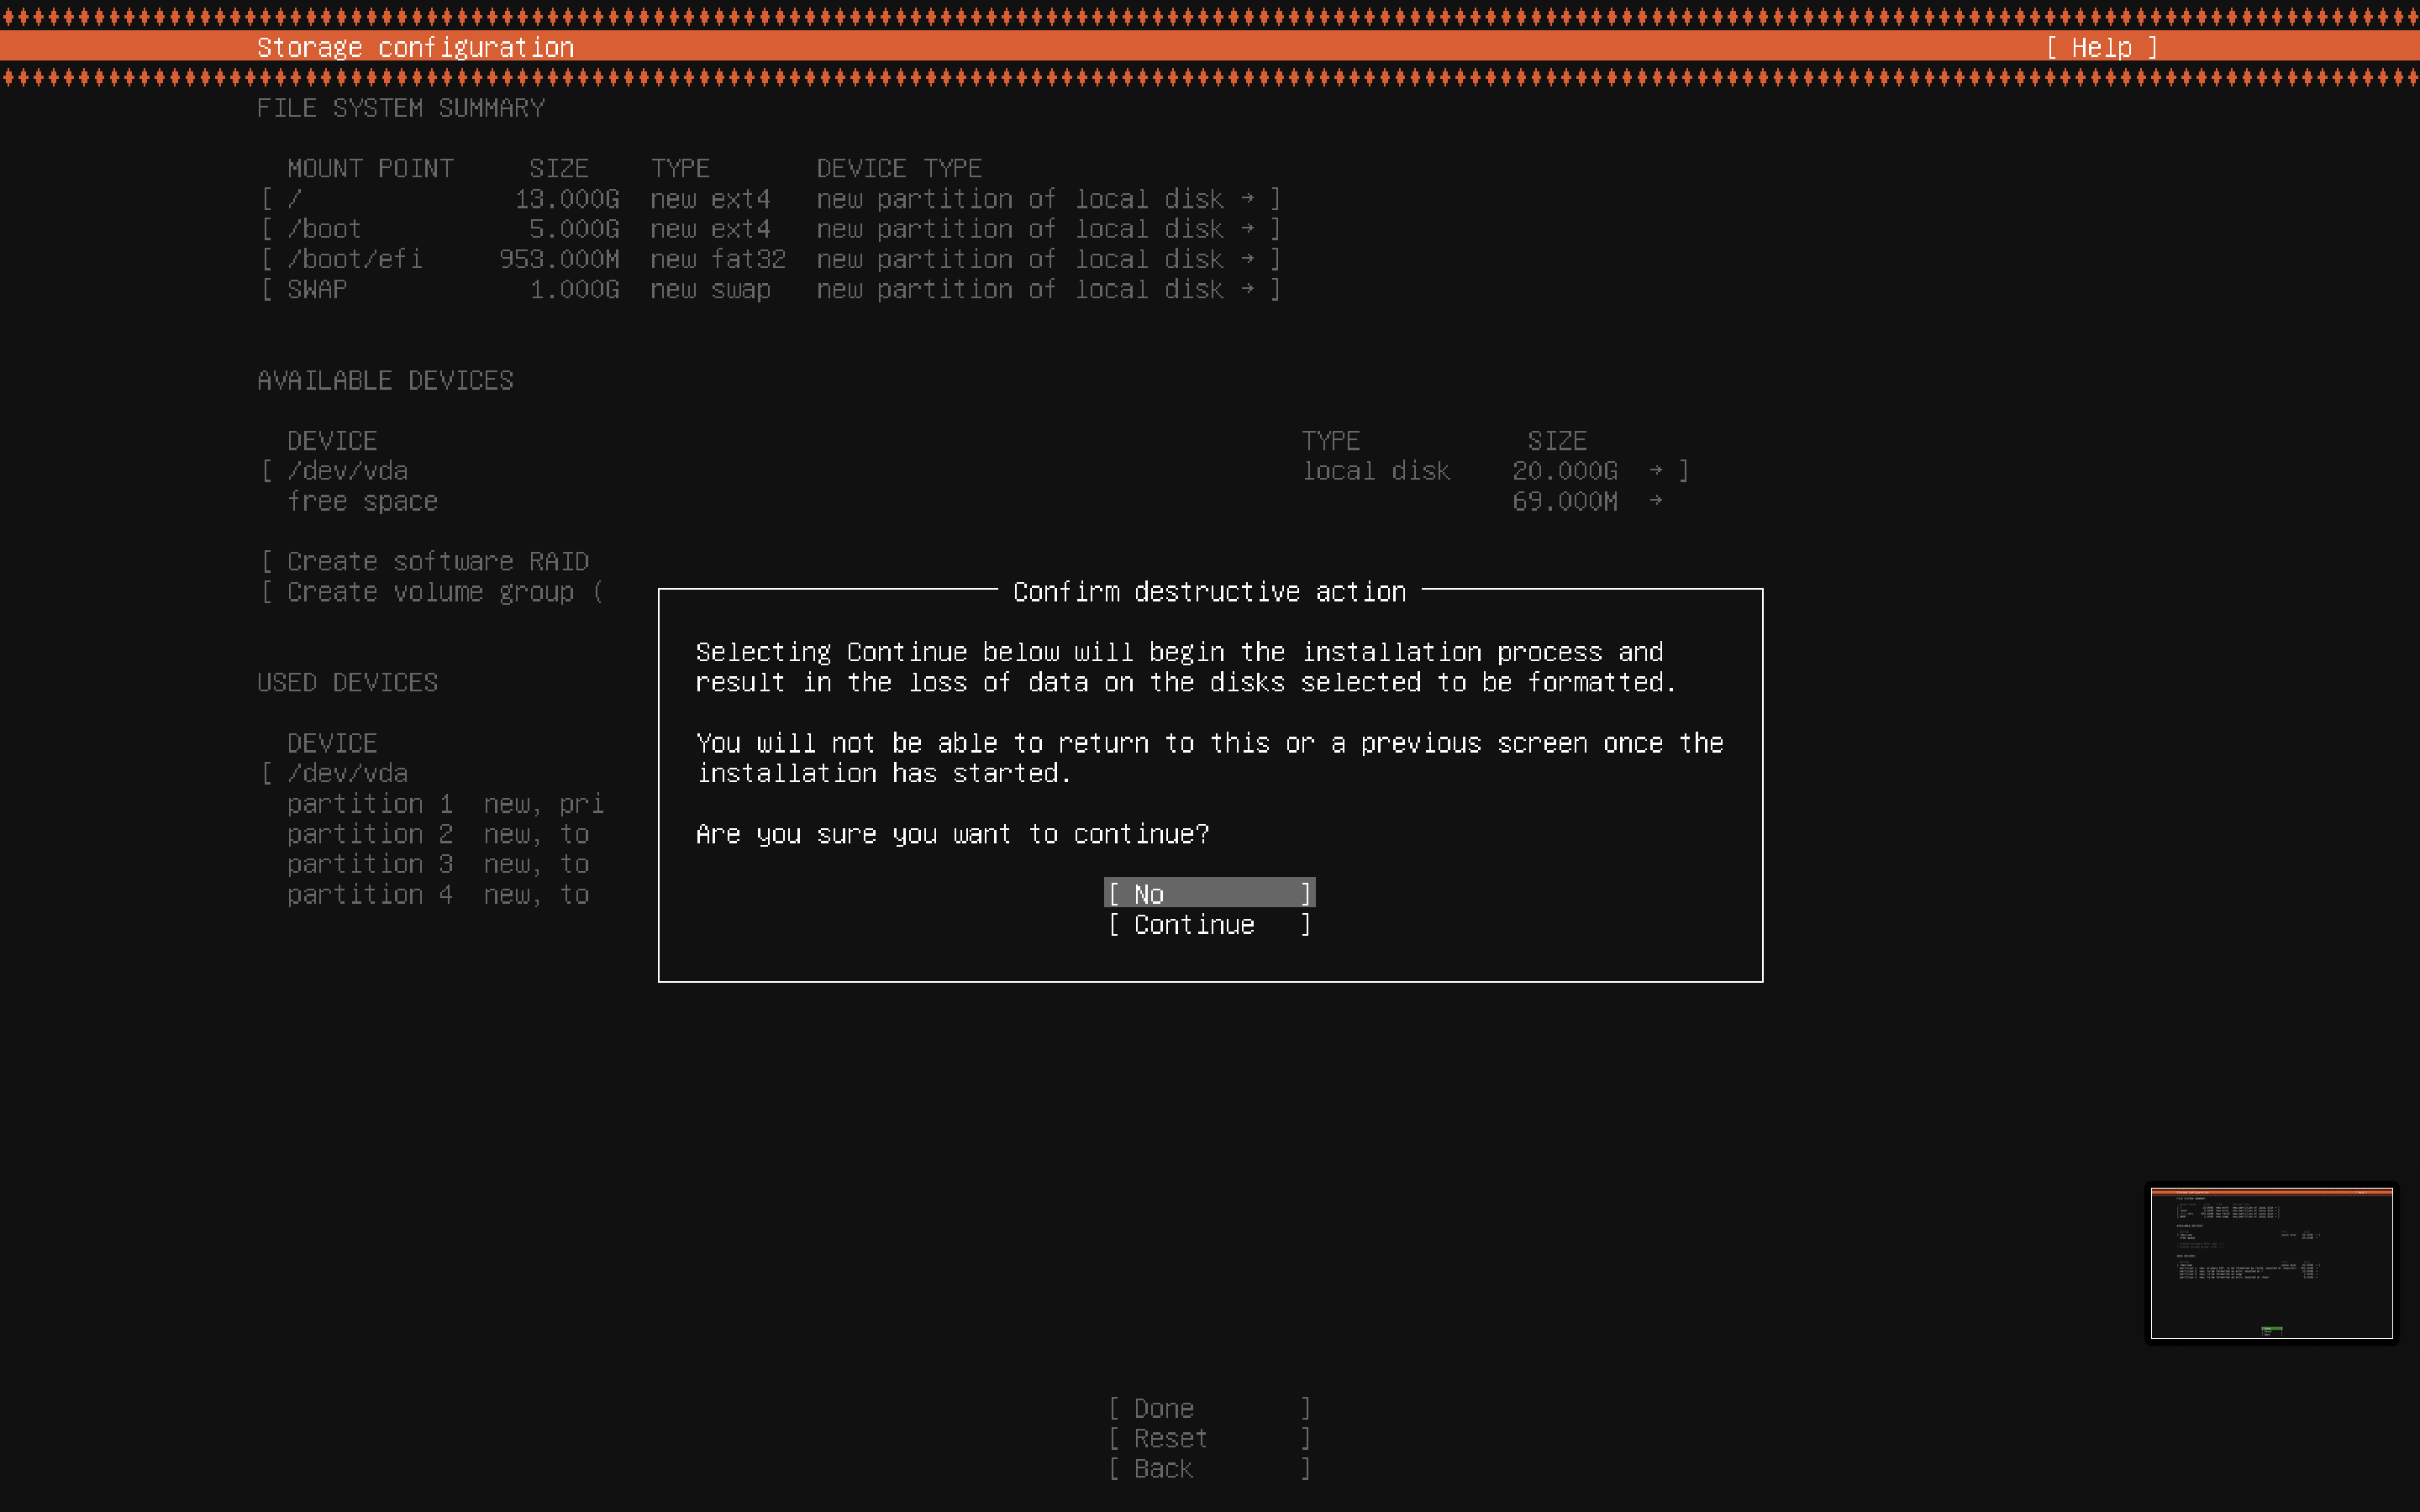Viewport: 2420px width, 1512px height.
Task: Choose Create software RAID option
Action: click(437, 561)
